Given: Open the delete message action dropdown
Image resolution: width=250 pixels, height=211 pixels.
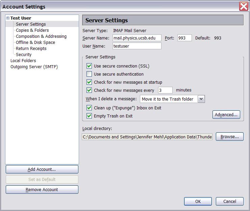Looking at the screenshot, I should click(201, 99).
